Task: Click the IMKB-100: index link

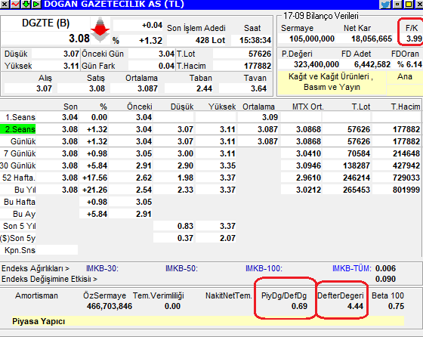Action: pyautogui.click(x=264, y=268)
